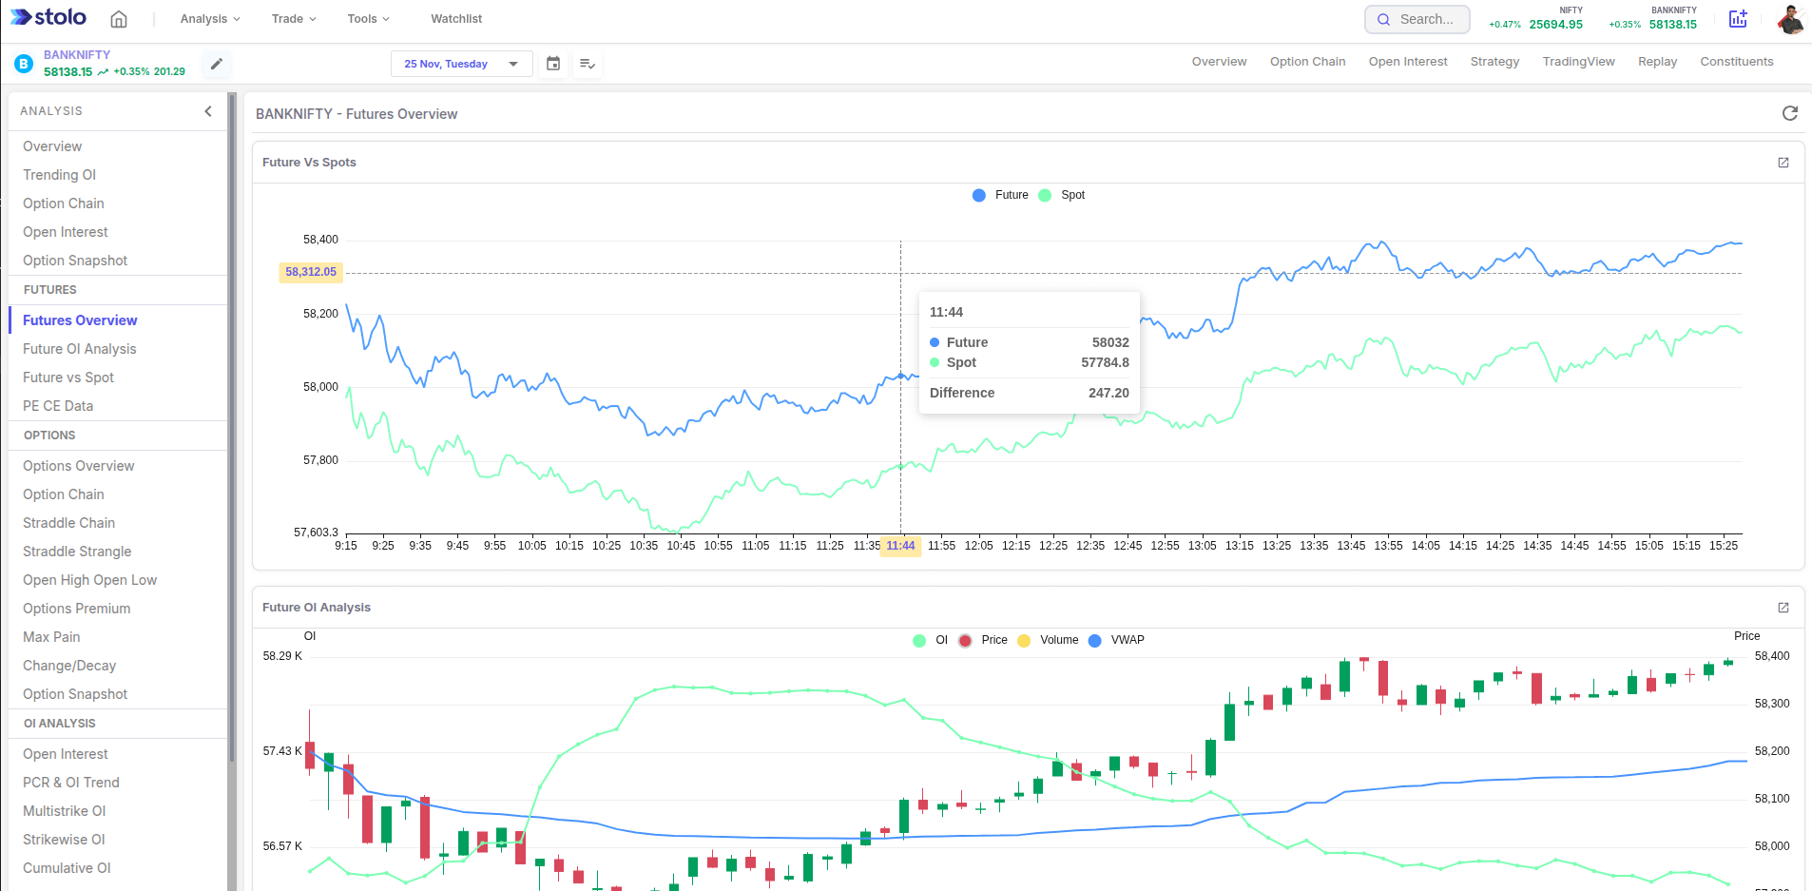Open the calendar date picker icon
This screenshot has width=1812, height=891.
point(553,64)
